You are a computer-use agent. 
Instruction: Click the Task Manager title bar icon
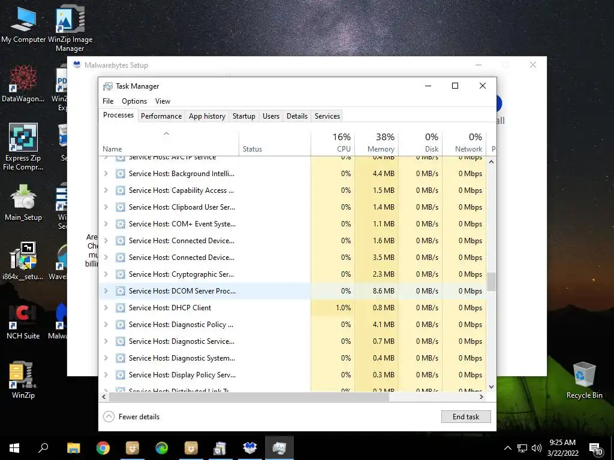pos(107,86)
